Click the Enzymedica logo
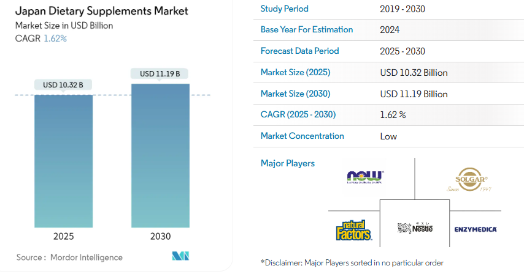Viewport: 524px width, 274px height. [476, 229]
